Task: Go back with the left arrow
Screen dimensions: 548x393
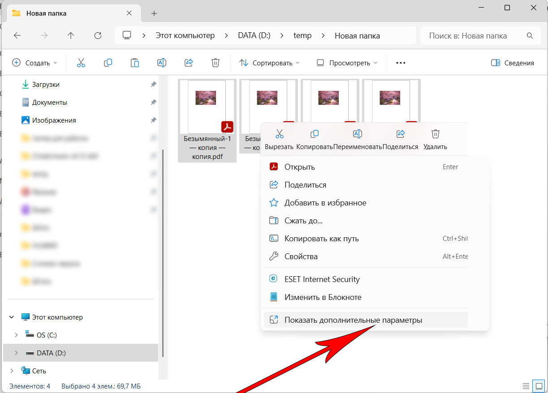Action: click(17, 36)
